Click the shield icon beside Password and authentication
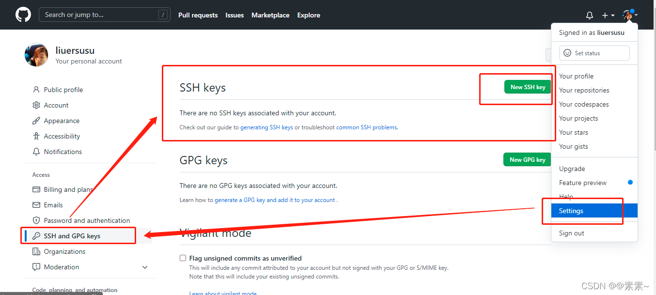 36,220
